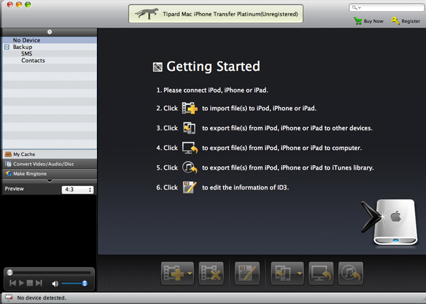This screenshot has height=304, width=426.
Task: Click the 'Getting Started' heading text
Action: [213, 67]
